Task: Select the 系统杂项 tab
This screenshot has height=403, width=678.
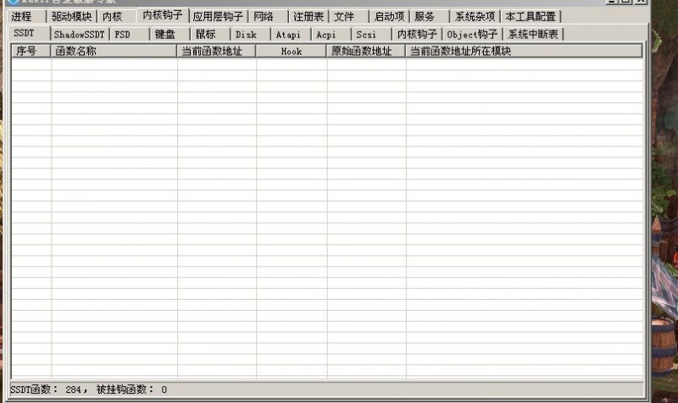Action: tap(475, 17)
